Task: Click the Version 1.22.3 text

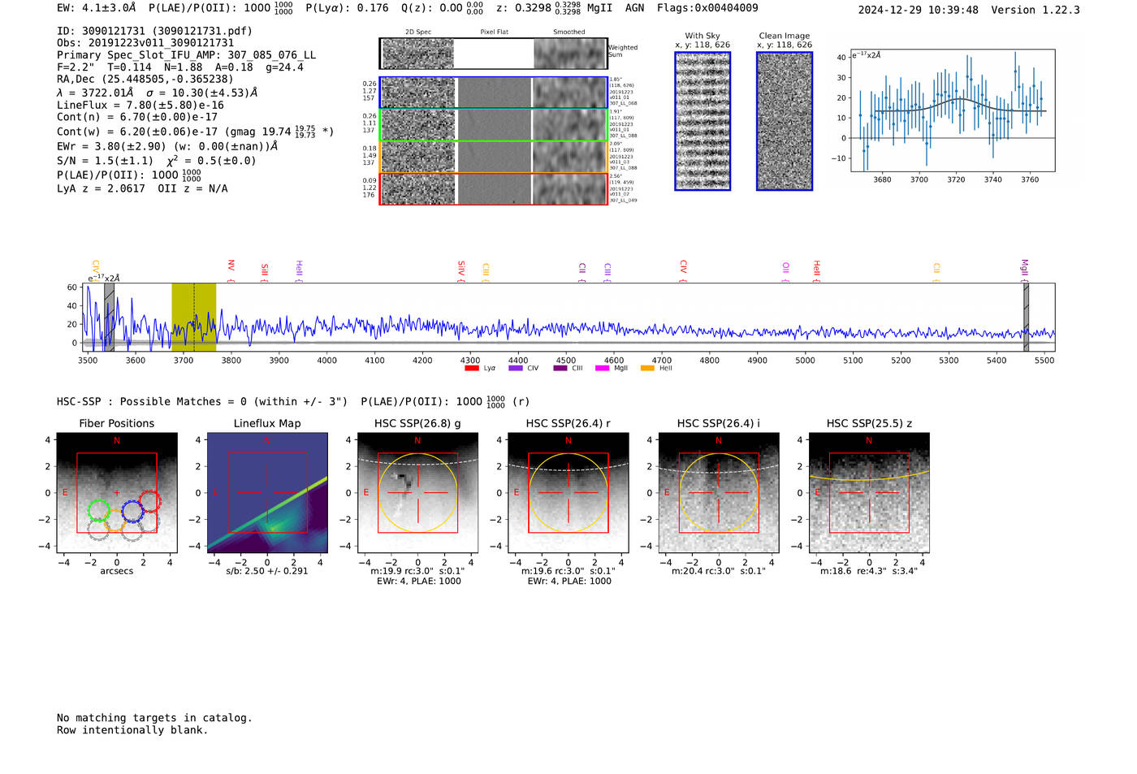Action: (x=1035, y=10)
